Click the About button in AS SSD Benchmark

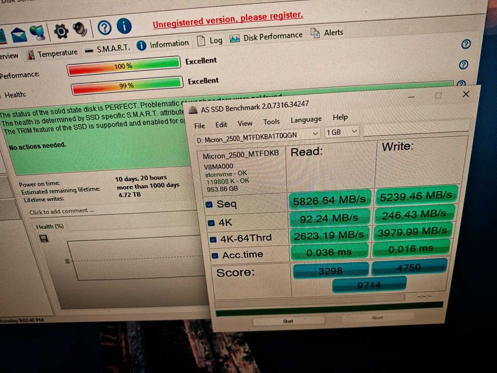[x=377, y=317]
